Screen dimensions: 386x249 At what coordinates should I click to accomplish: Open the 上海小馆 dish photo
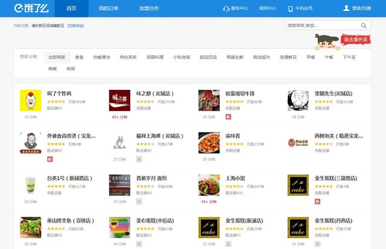pos(209,185)
